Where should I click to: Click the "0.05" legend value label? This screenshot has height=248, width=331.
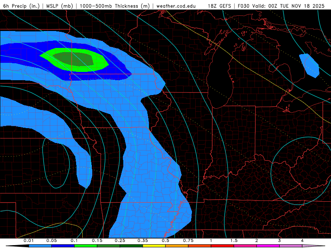[51, 241]
